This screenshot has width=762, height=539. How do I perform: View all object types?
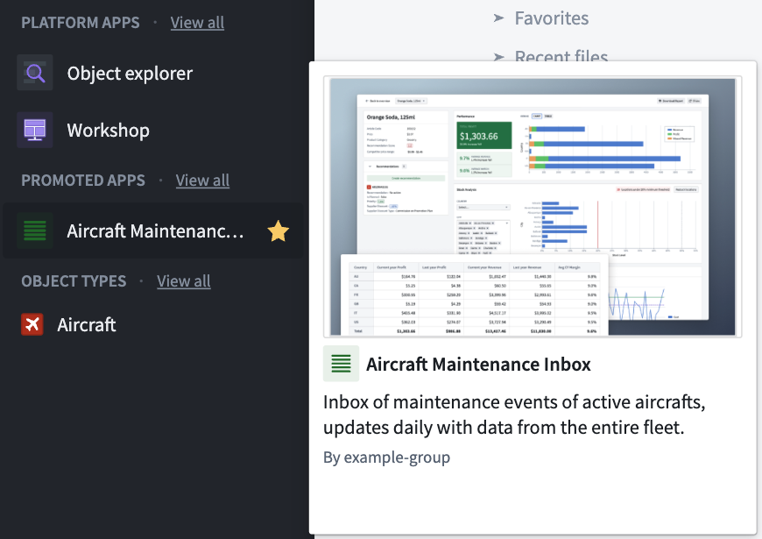(x=184, y=280)
